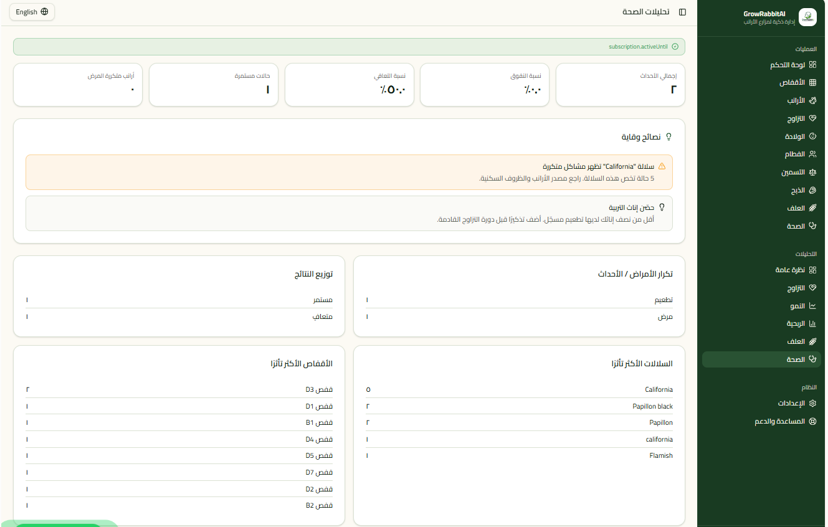Viewport: 828px width, 527px height.
Task: Click the إجمالي الأحداث stat card
Action: click(x=620, y=85)
